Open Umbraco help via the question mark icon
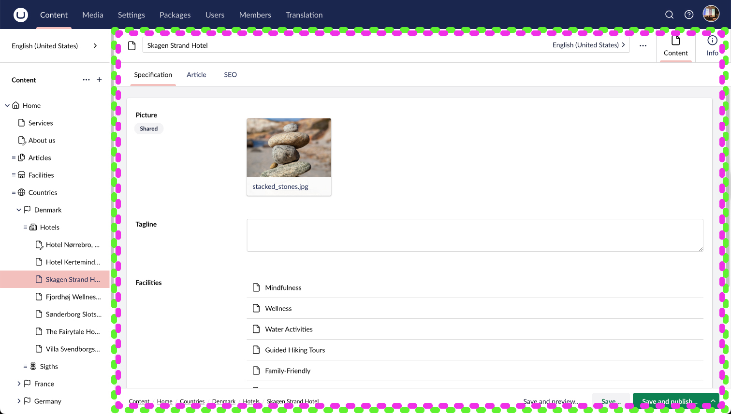This screenshot has width=731, height=414. (689, 14)
